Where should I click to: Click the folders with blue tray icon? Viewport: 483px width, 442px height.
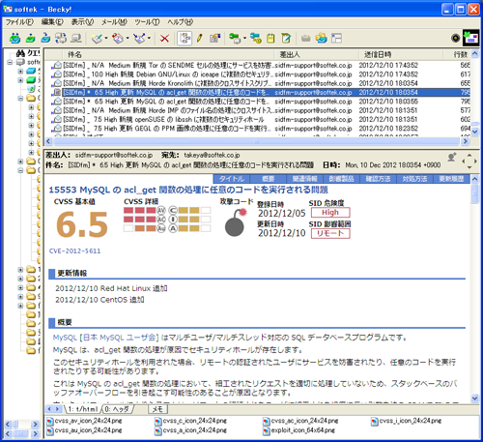click(321, 38)
